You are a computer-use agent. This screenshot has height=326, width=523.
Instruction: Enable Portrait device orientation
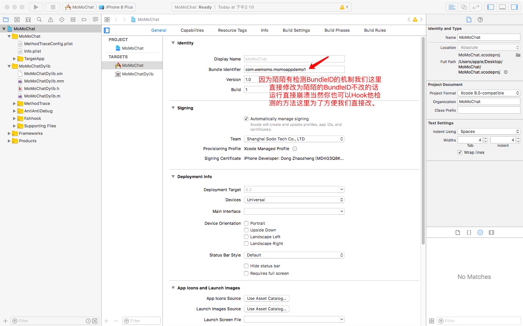(246, 223)
